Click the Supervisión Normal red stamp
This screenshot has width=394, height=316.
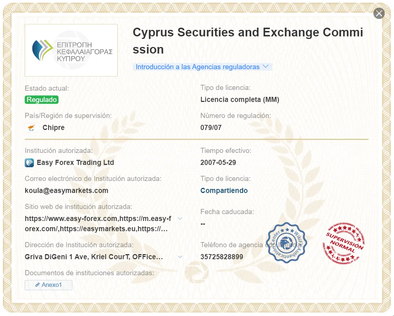344,243
